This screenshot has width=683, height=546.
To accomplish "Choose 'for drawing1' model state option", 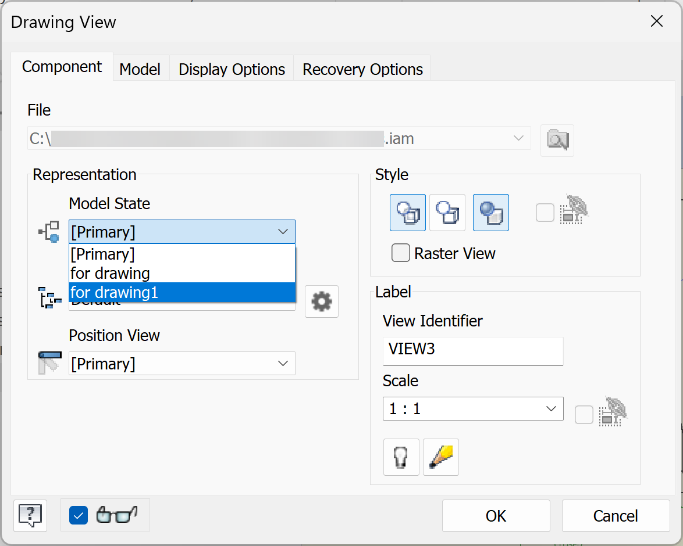I will (182, 293).
